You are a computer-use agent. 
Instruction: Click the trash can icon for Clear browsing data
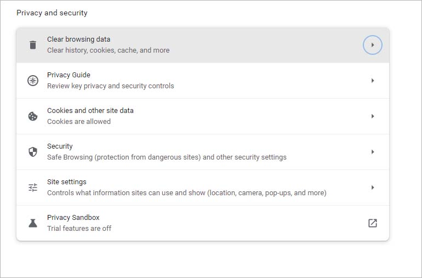[x=33, y=45]
